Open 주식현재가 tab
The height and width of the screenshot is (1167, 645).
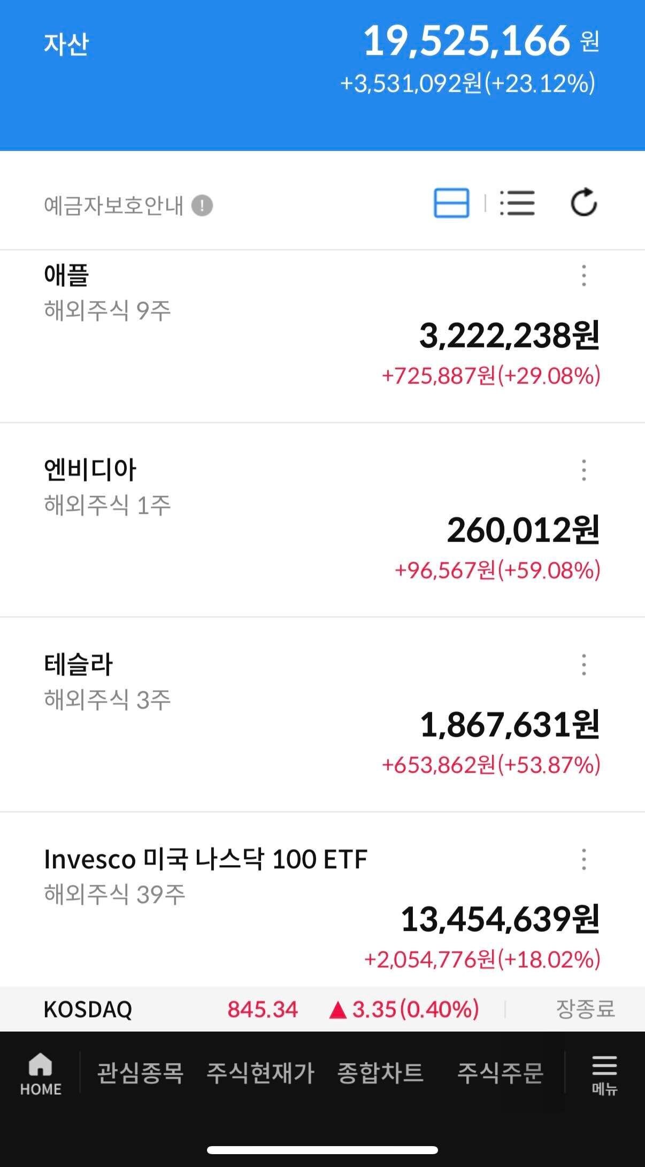tap(260, 1073)
